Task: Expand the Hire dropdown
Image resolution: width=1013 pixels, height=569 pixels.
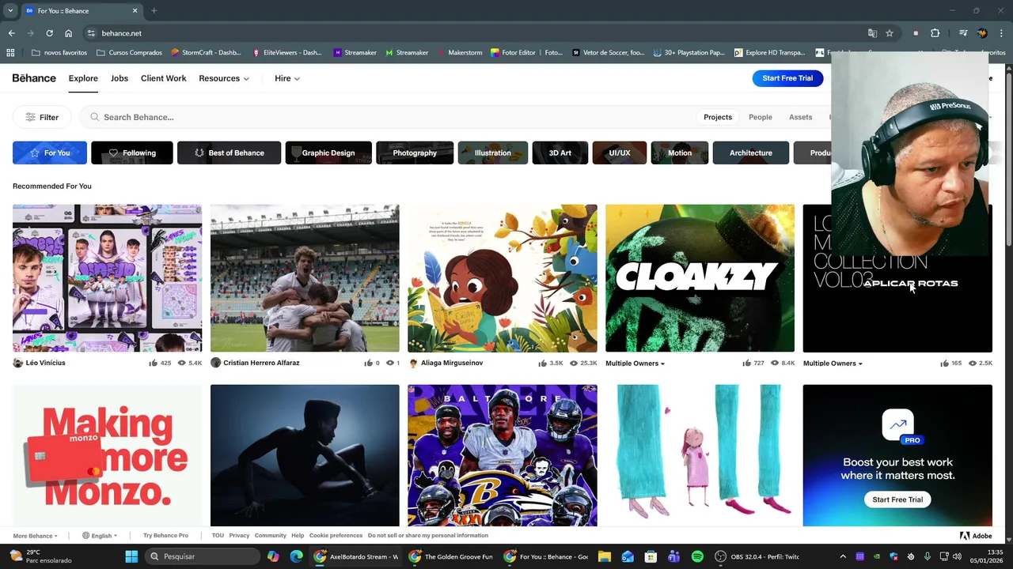Action: [287, 78]
